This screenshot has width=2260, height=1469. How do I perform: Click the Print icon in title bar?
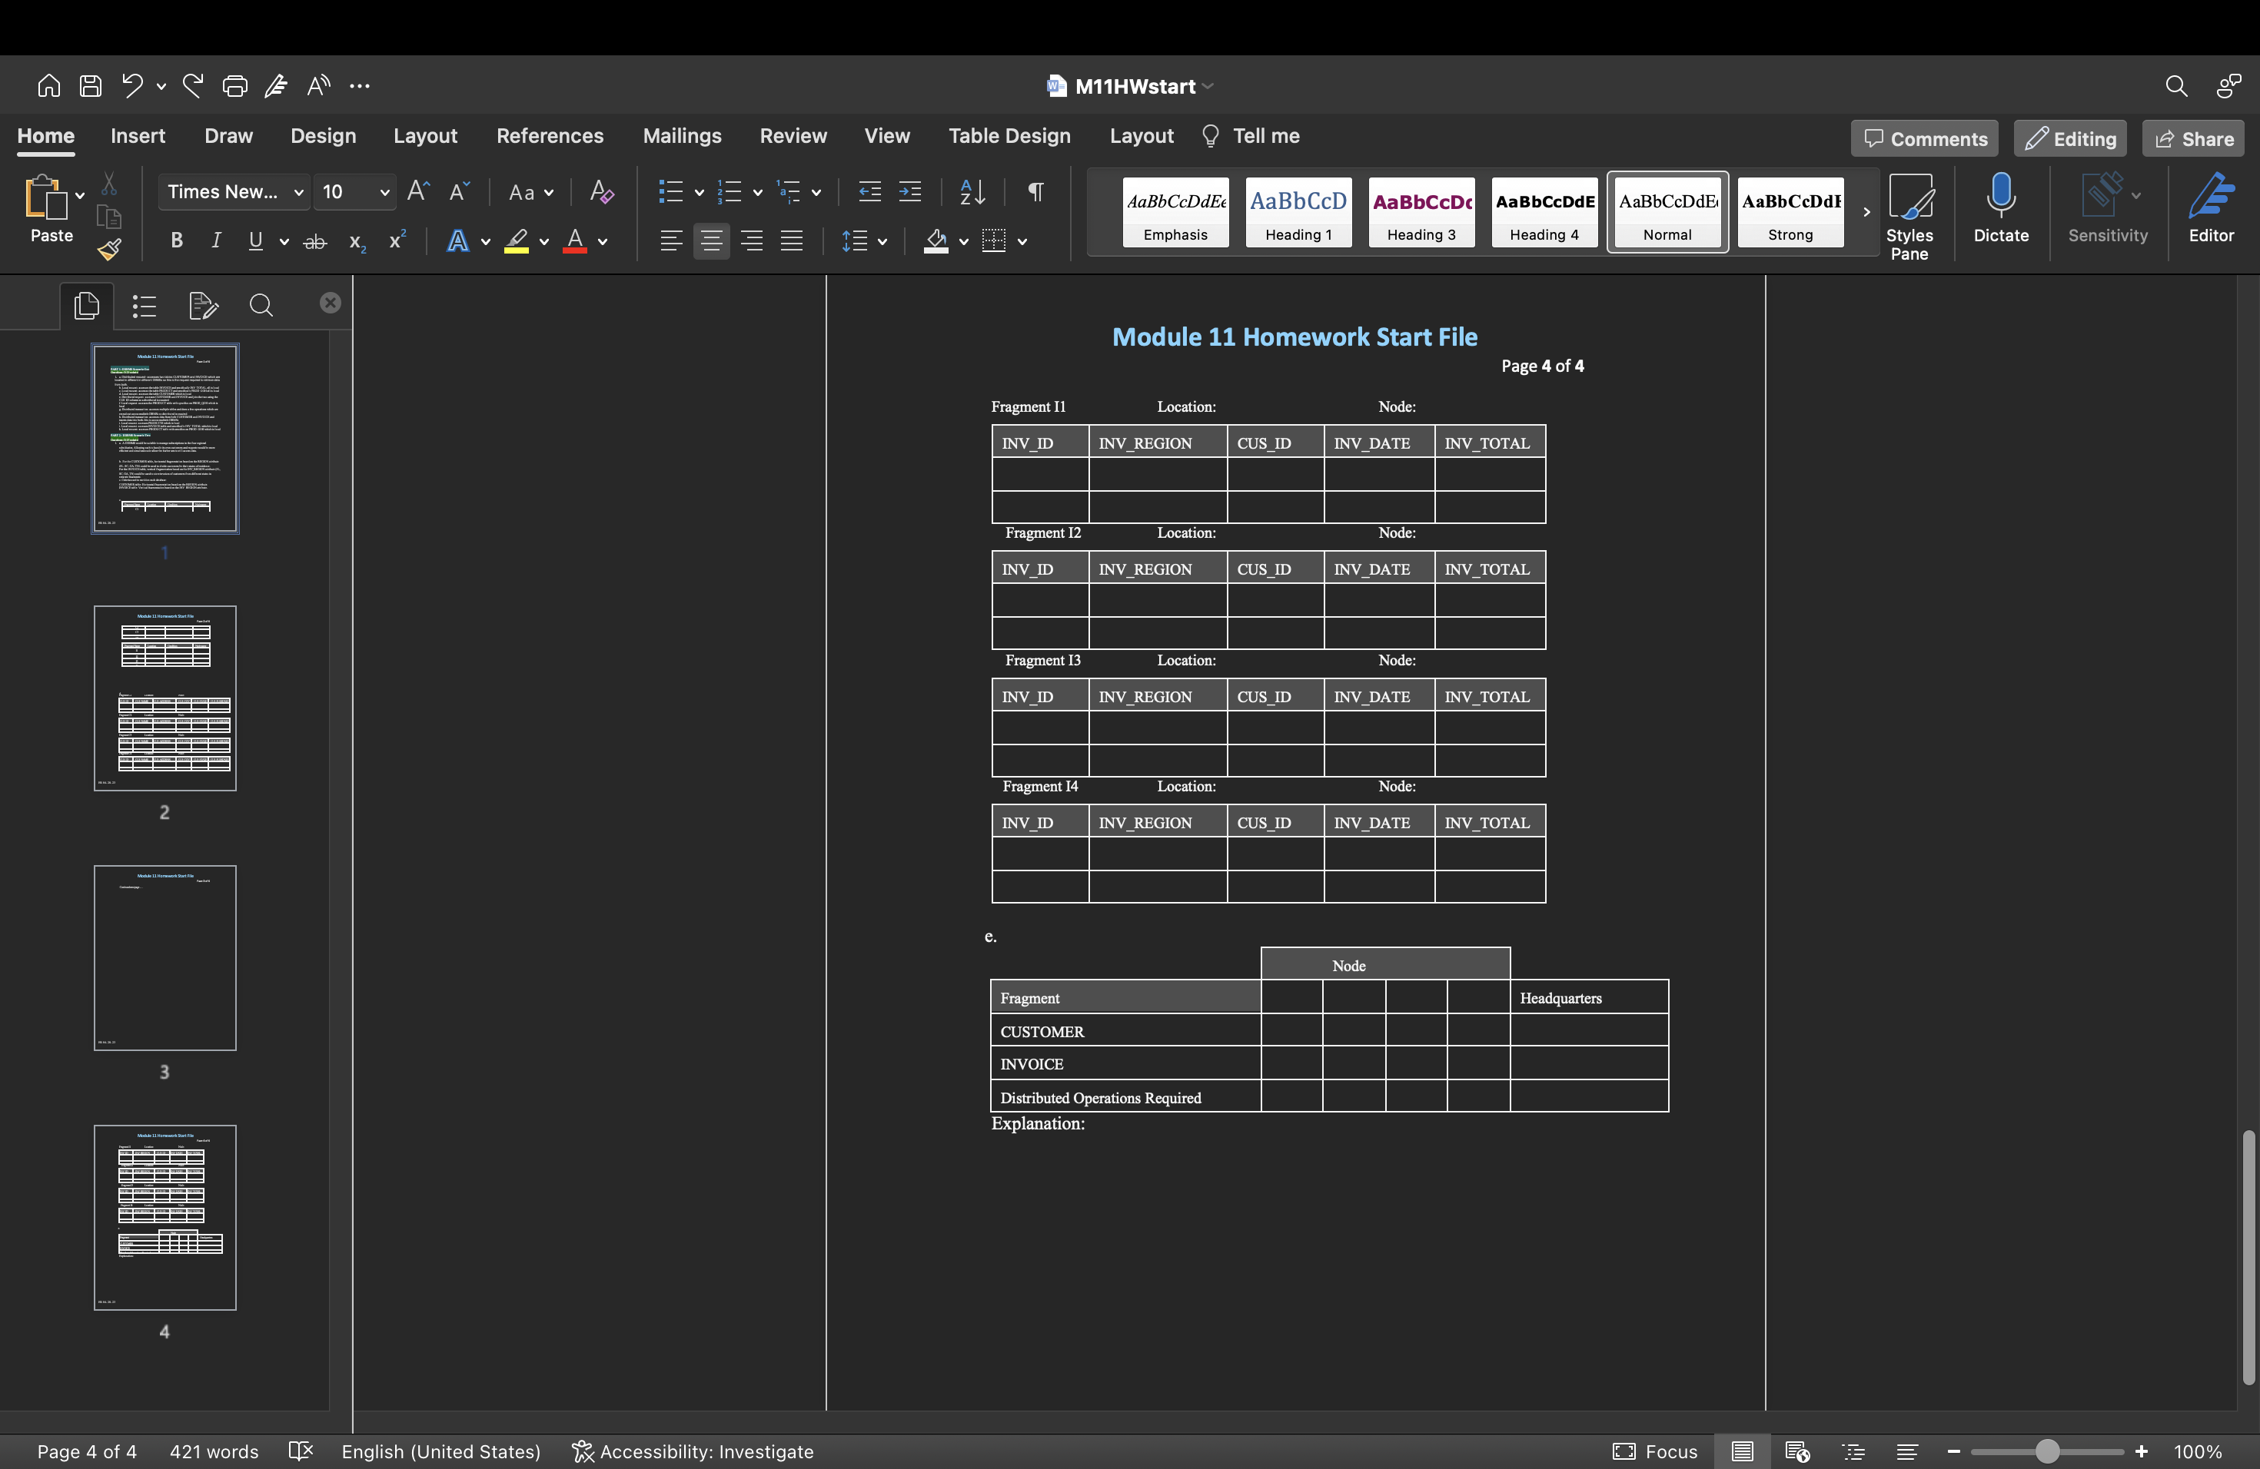pyautogui.click(x=234, y=86)
